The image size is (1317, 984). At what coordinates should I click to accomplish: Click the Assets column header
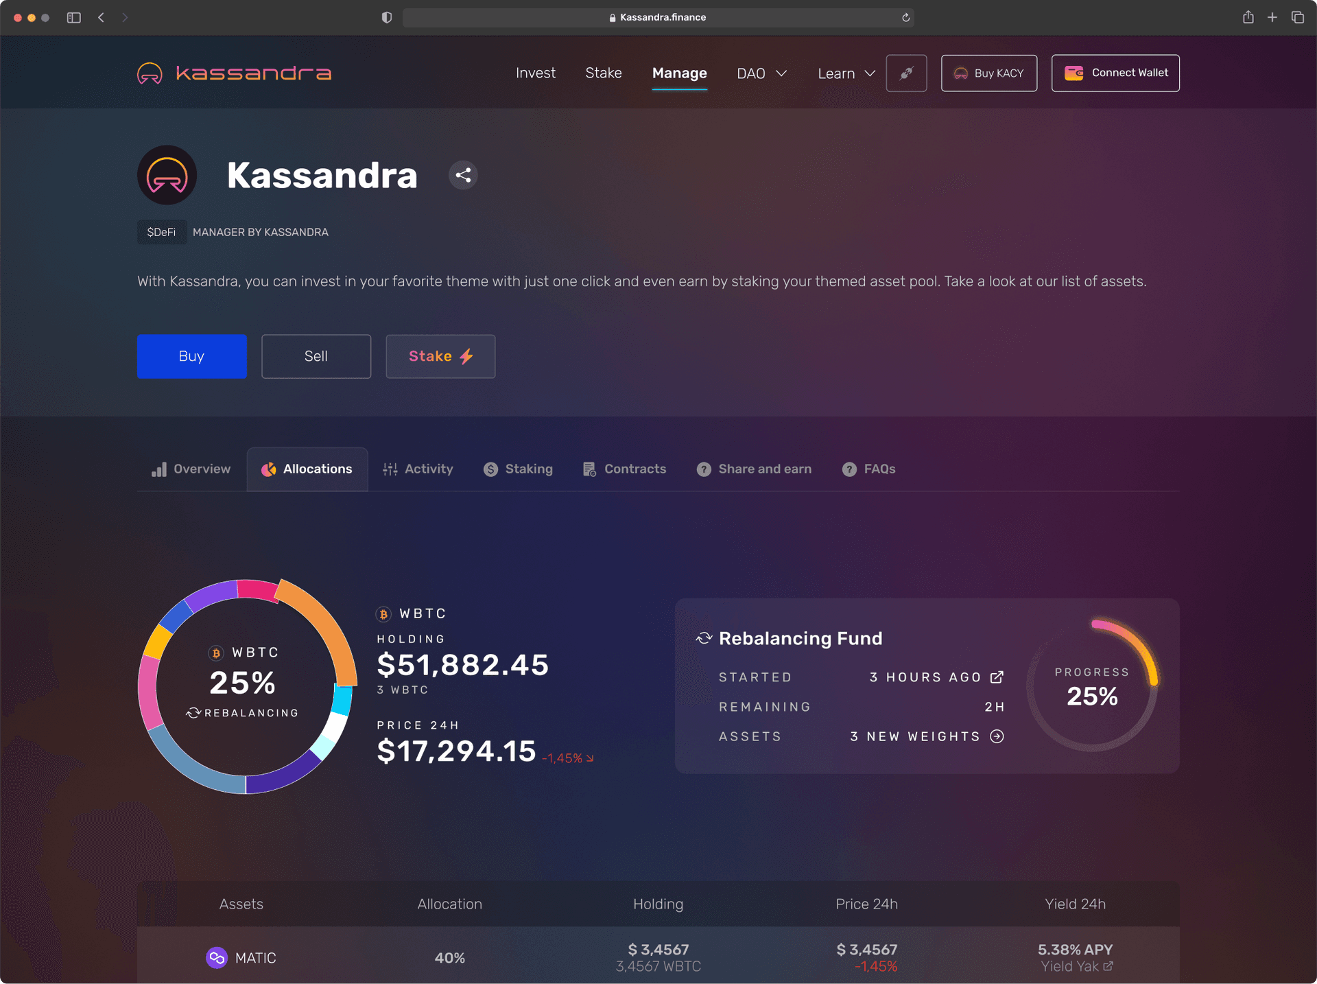[241, 904]
